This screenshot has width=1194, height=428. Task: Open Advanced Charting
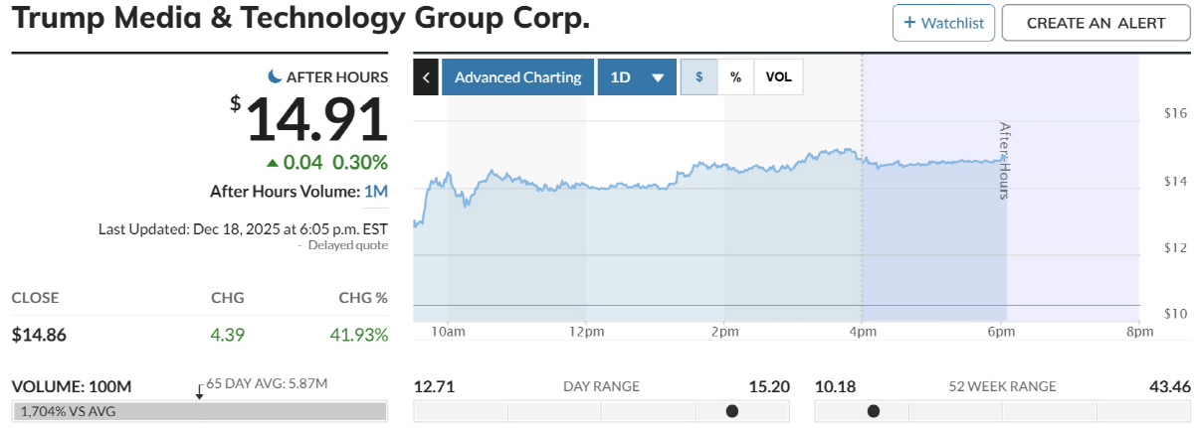point(517,77)
